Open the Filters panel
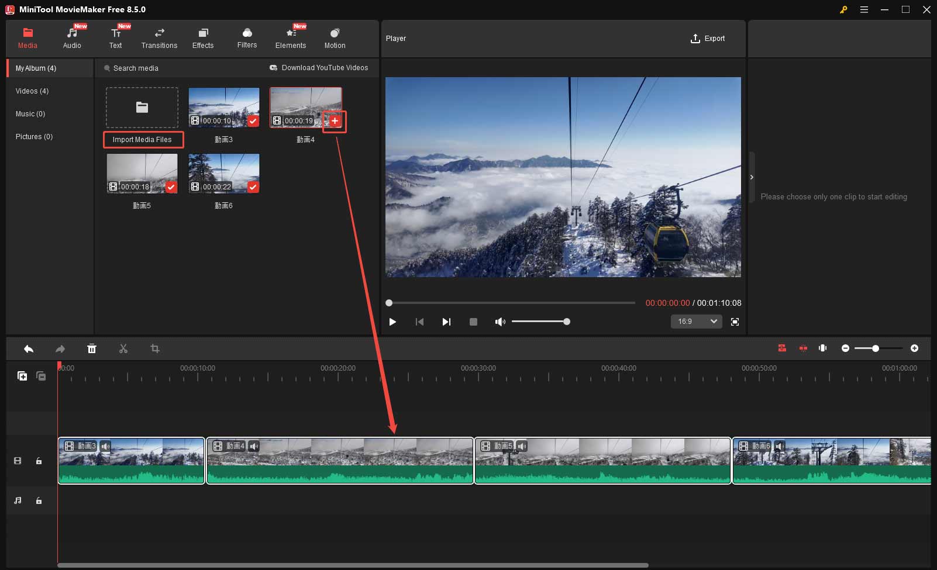The image size is (937, 570). (247, 38)
